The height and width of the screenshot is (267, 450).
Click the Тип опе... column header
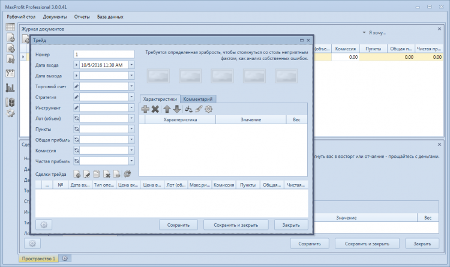(104, 185)
